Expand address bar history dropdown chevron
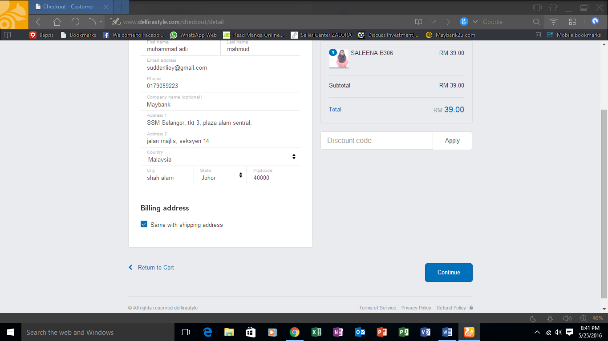The image size is (608, 341). pos(433,22)
